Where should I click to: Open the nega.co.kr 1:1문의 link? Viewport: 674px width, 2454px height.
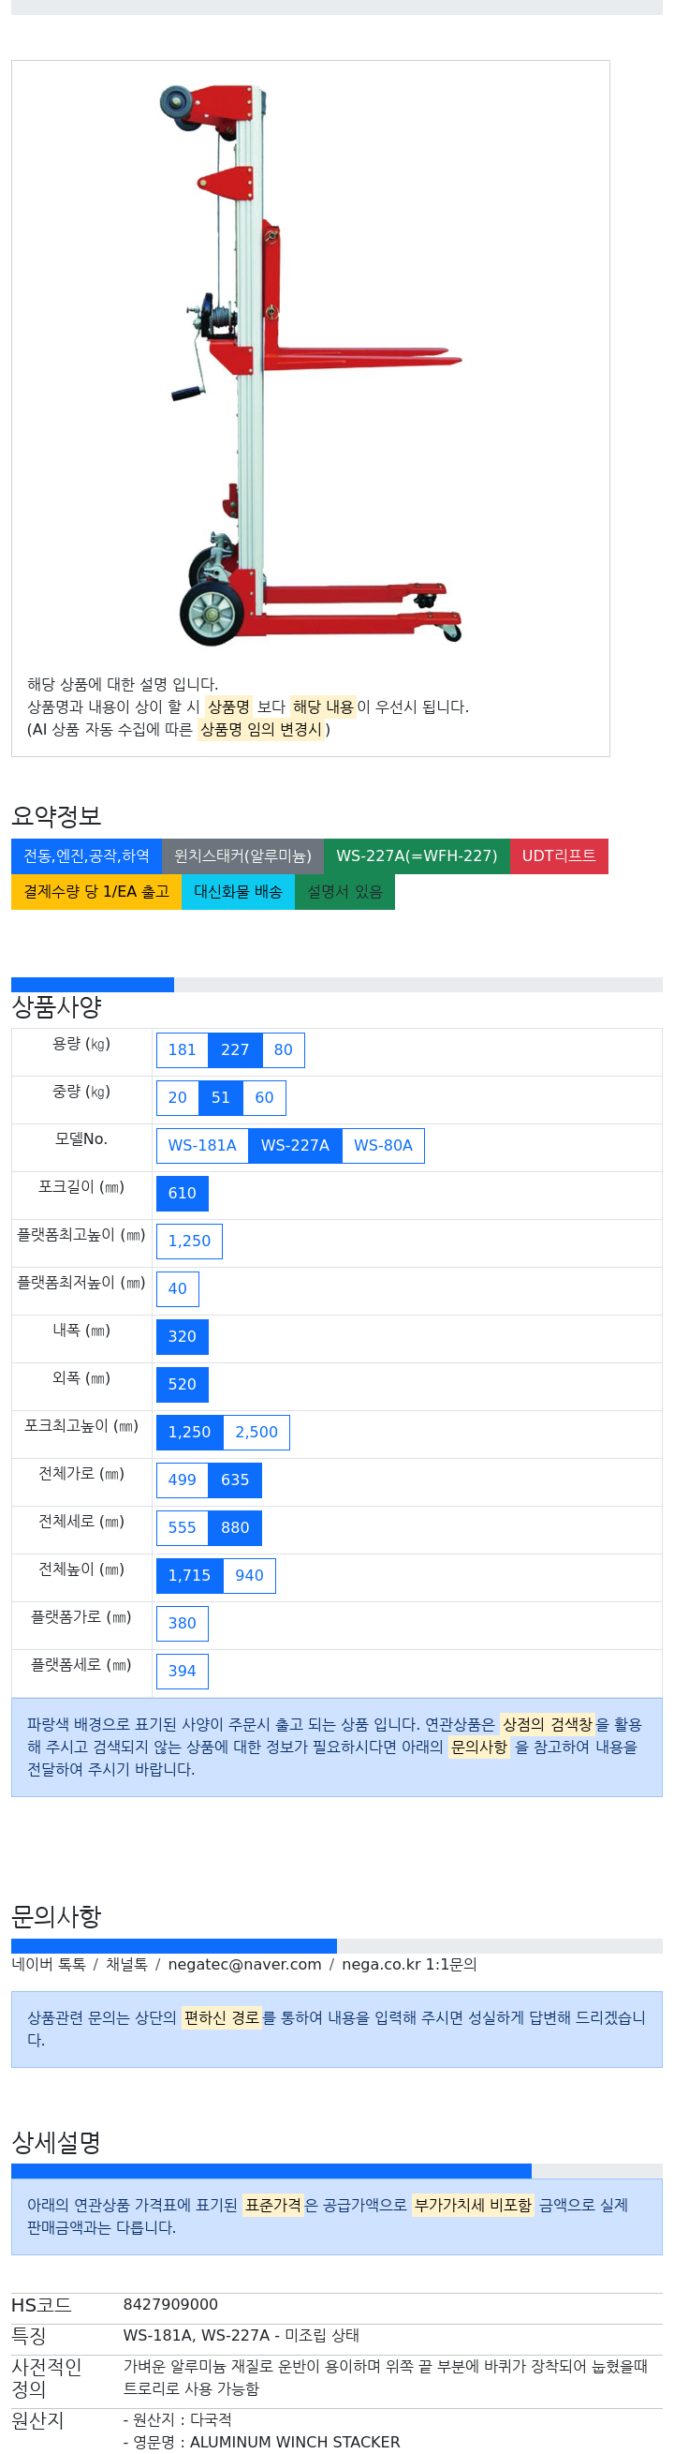coord(409,1963)
